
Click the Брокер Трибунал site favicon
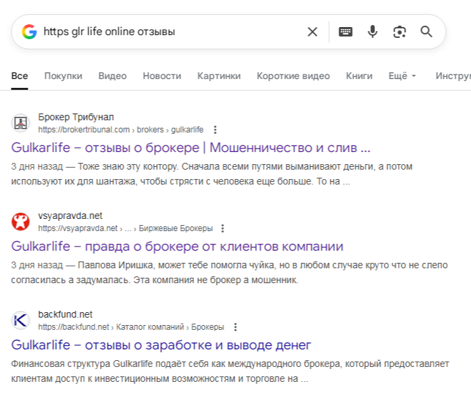[x=21, y=123]
